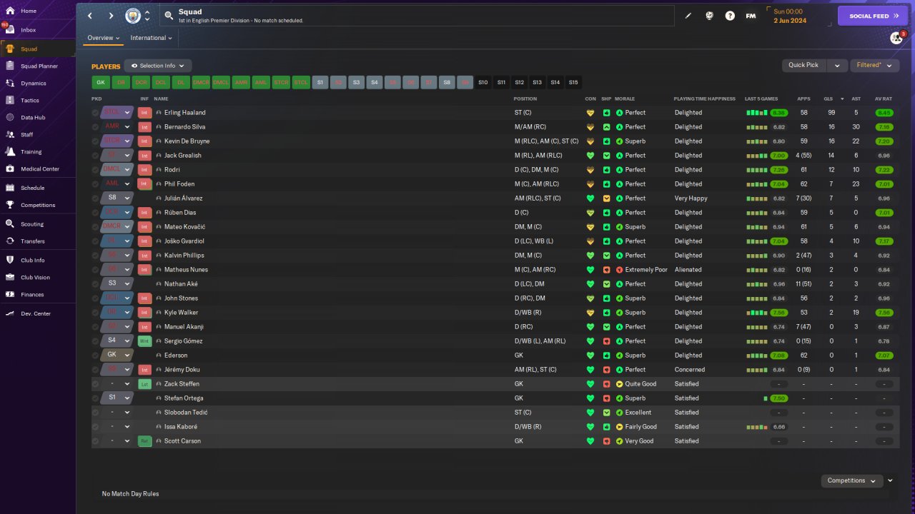
Task: Select the Squad Planner icon in sidebar
Action: click(10, 66)
